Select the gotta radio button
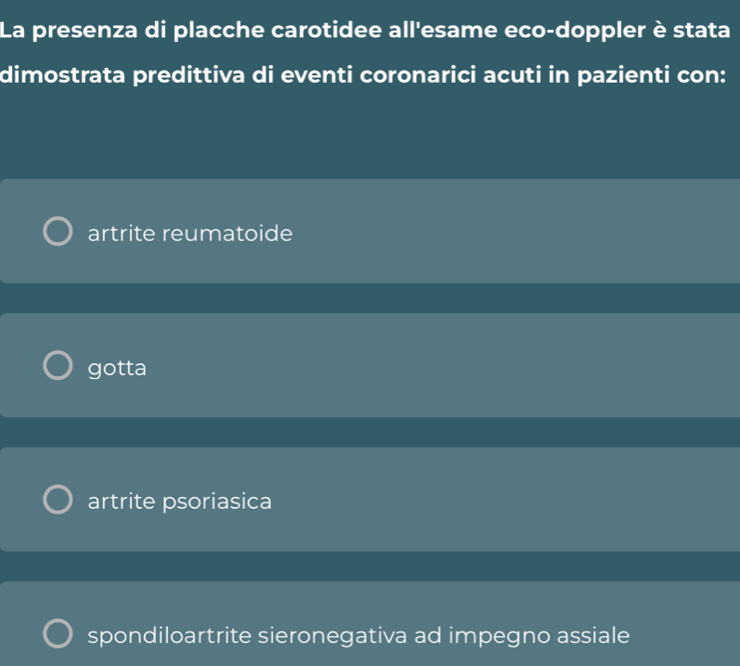This screenshot has height=666, width=740. pyautogui.click(x=57, y=367)
